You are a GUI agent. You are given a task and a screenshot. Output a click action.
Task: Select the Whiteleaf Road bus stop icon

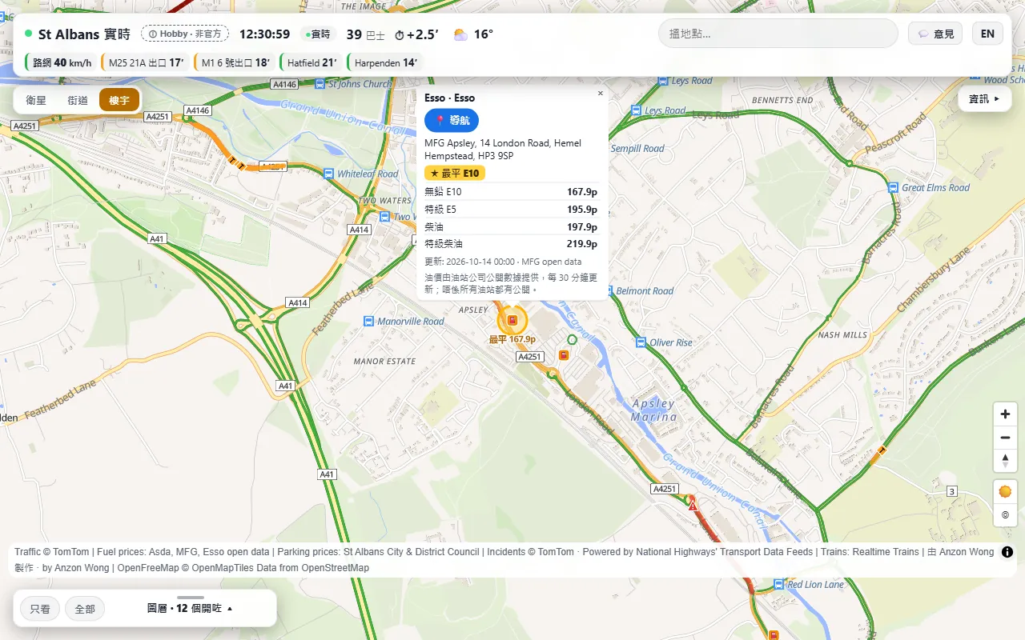[x=328, y=174]
